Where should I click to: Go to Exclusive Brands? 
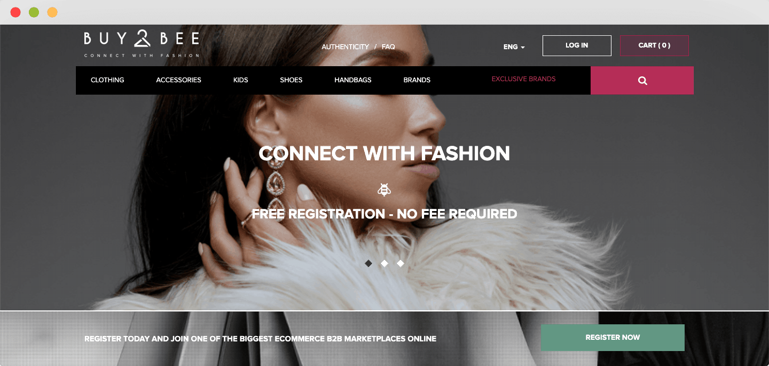[523, 79]
